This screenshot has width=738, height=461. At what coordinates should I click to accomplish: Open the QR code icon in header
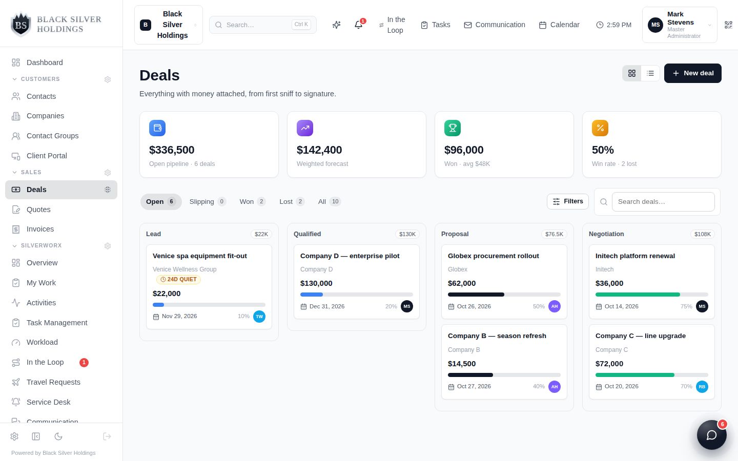point(728,25)
